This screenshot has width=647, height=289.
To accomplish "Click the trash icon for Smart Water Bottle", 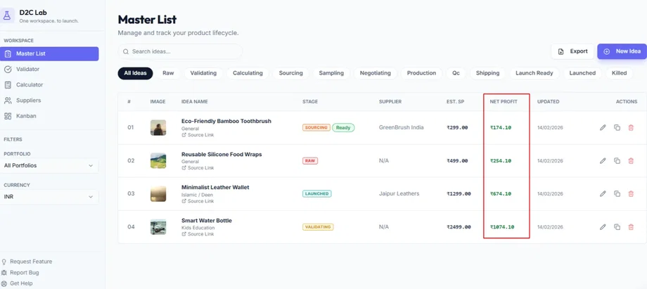I will point(631,227).
